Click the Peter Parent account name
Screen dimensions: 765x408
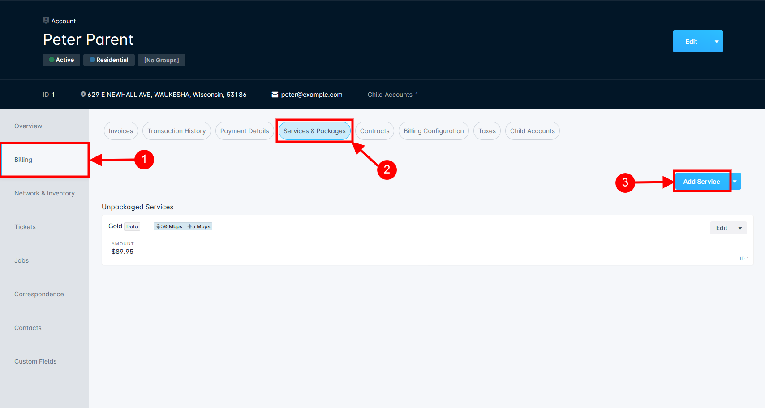click(x=88, y=39)
